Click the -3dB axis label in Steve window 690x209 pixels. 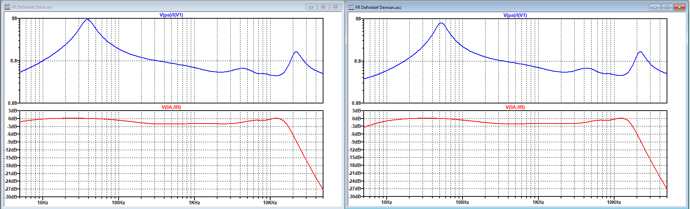(12, 126)
